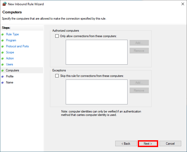Click the Name step label

(10, 82)
